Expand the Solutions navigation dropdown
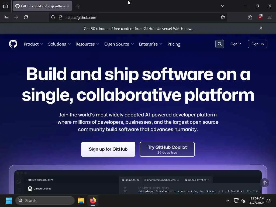Screen dimensions: 276x207 click(59, 44)
